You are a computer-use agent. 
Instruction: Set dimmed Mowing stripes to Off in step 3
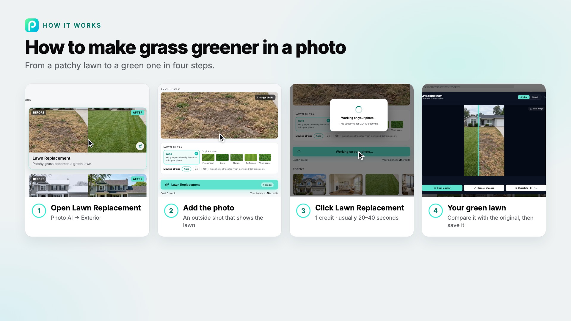point(337,136)
